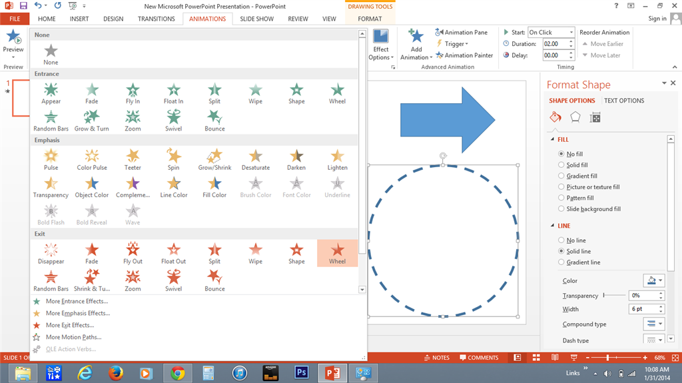Select the No fill radio button
The width and height of the screenshot is (682, 383).
[x=561, y=154]
